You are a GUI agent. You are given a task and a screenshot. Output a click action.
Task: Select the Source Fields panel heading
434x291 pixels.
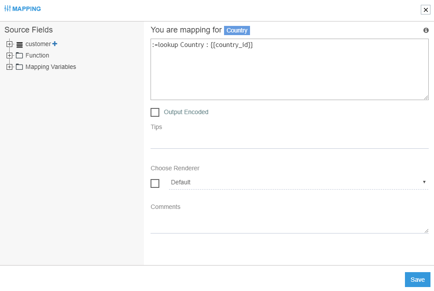point(28,30)
